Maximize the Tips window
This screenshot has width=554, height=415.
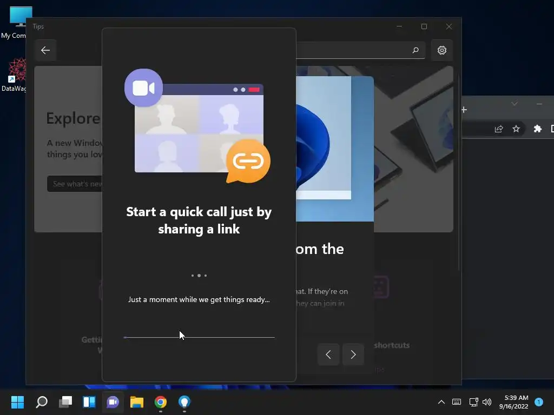(424, 26)
